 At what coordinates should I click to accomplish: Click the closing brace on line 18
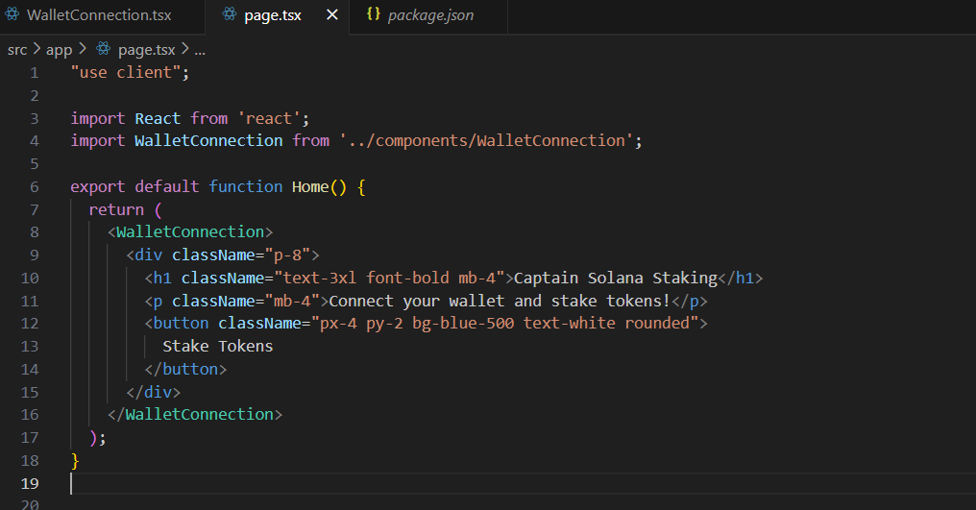75,461
